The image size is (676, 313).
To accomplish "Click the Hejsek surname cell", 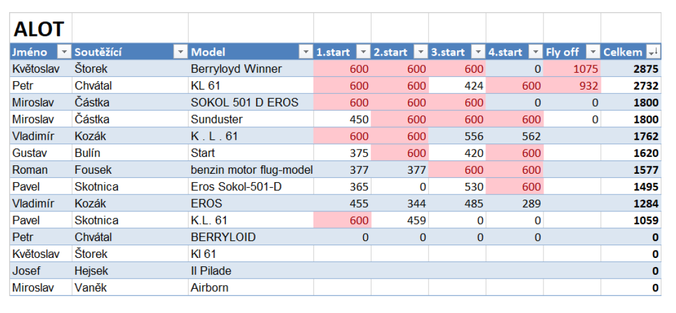I will (130, 271).
